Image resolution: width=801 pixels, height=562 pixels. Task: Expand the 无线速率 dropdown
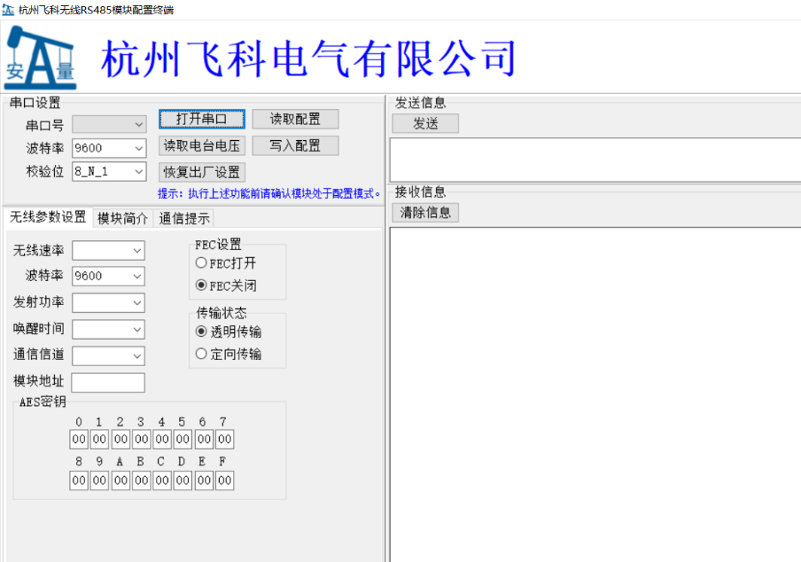point(108,250)
